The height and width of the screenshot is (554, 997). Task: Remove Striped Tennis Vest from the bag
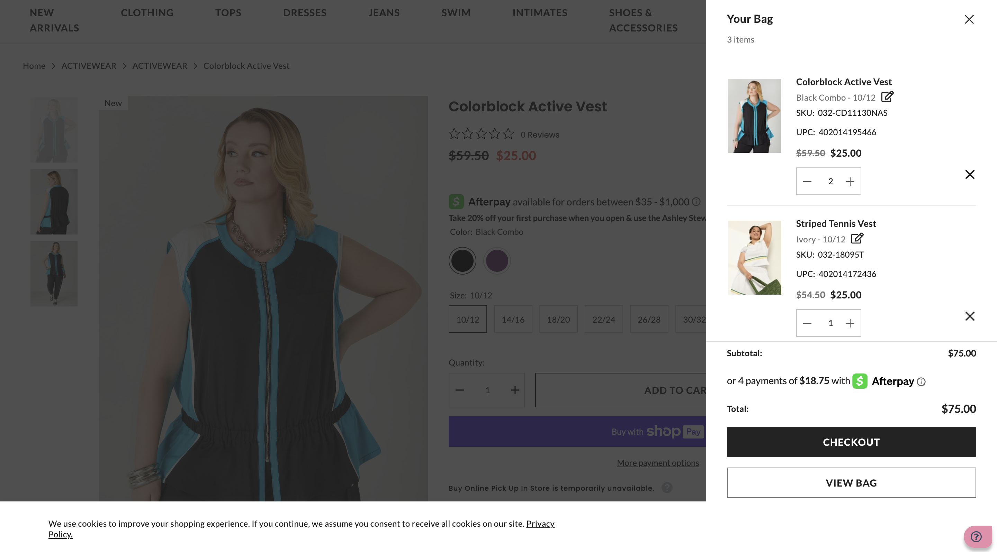(x=970, y=316)
